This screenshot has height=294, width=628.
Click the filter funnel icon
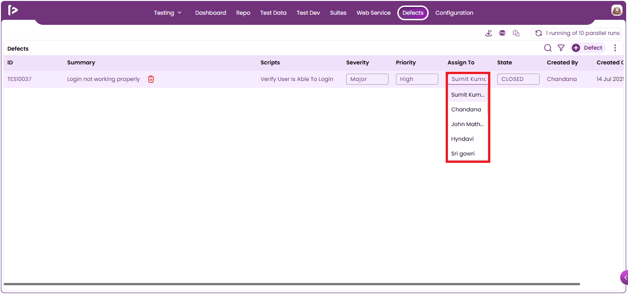pos(561,48)
